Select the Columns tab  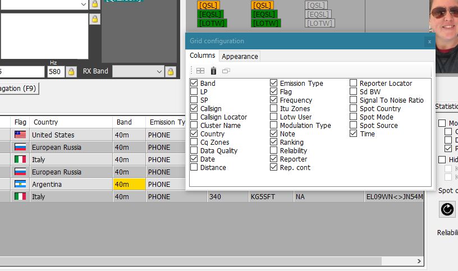point(202,56)
